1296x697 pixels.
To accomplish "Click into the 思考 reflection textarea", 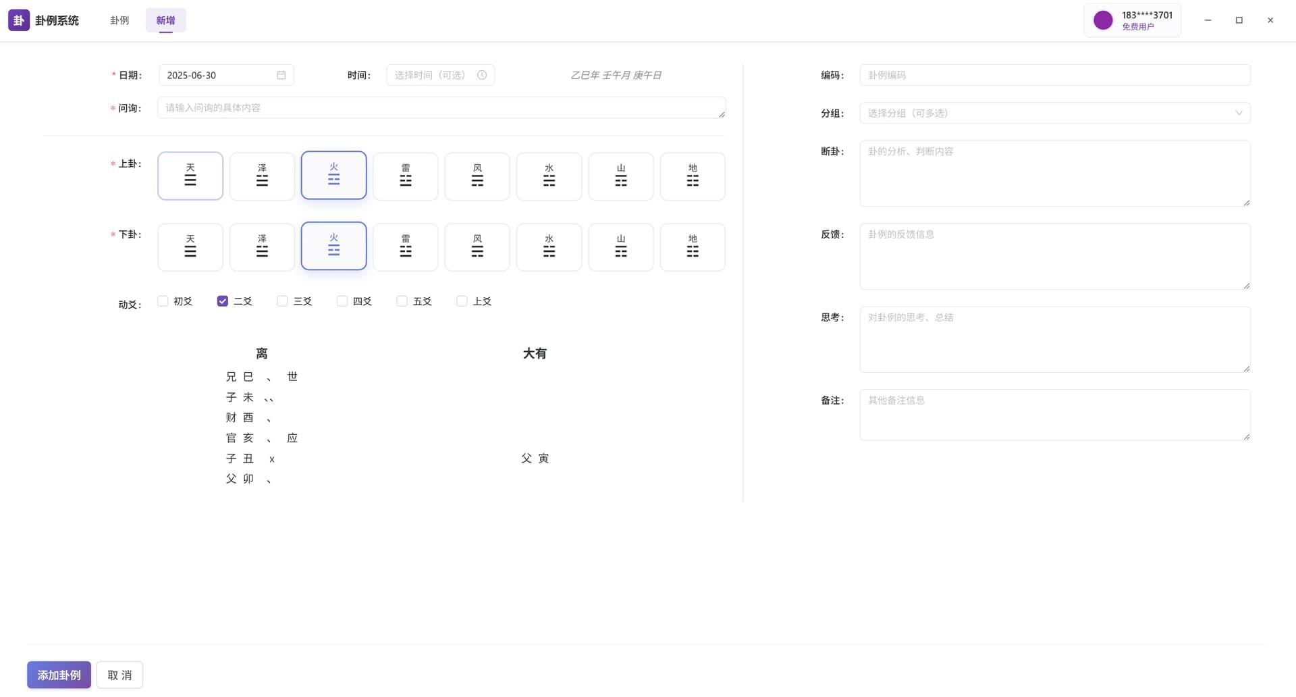I will [x=1055, y=340].
